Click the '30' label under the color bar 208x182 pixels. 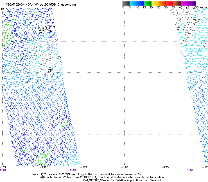[166, 8]
